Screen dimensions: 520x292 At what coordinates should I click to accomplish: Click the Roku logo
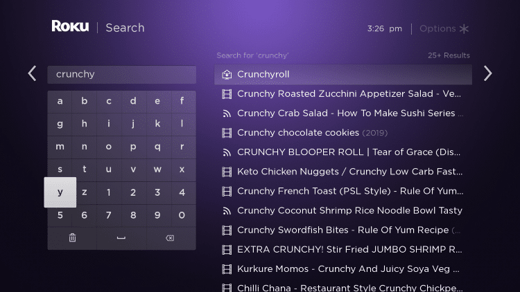pyautogui.click(x=70, y=26)
